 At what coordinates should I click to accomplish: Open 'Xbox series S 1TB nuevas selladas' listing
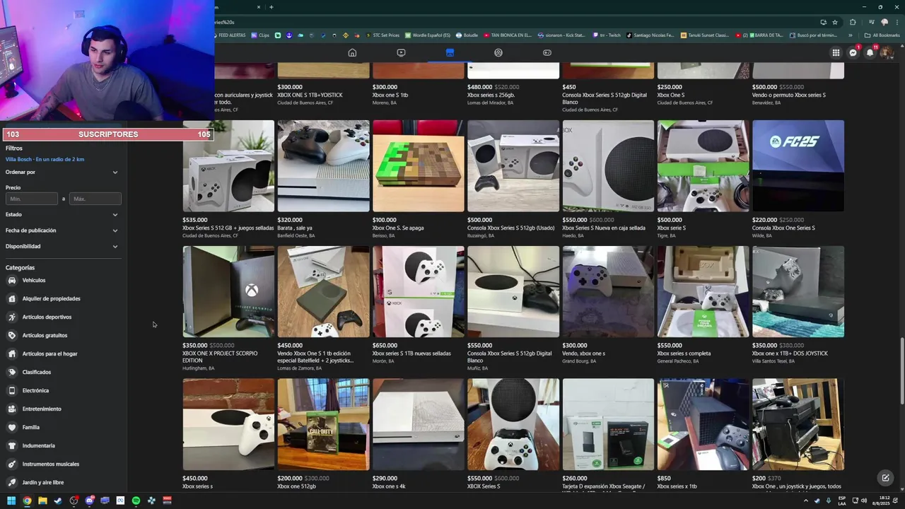411,353
